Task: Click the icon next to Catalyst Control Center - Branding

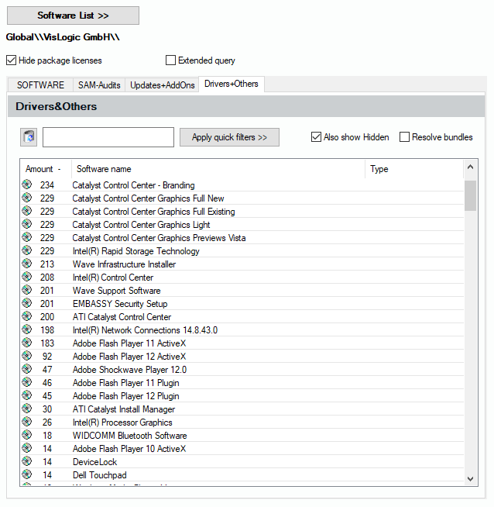Action: 27,185
